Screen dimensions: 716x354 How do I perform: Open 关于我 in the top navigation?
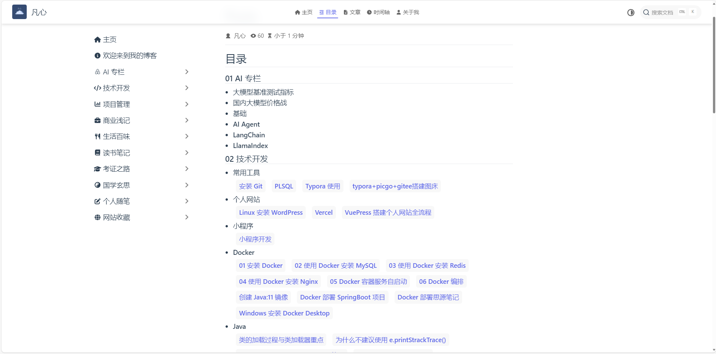coord(408,12)
